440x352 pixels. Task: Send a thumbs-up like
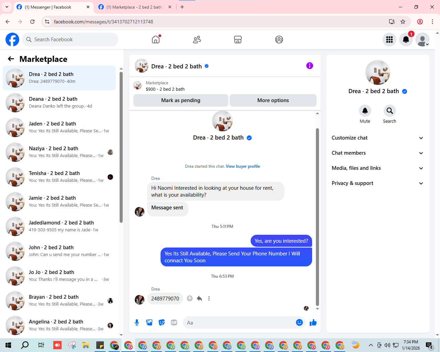click(x=313, y=322)
